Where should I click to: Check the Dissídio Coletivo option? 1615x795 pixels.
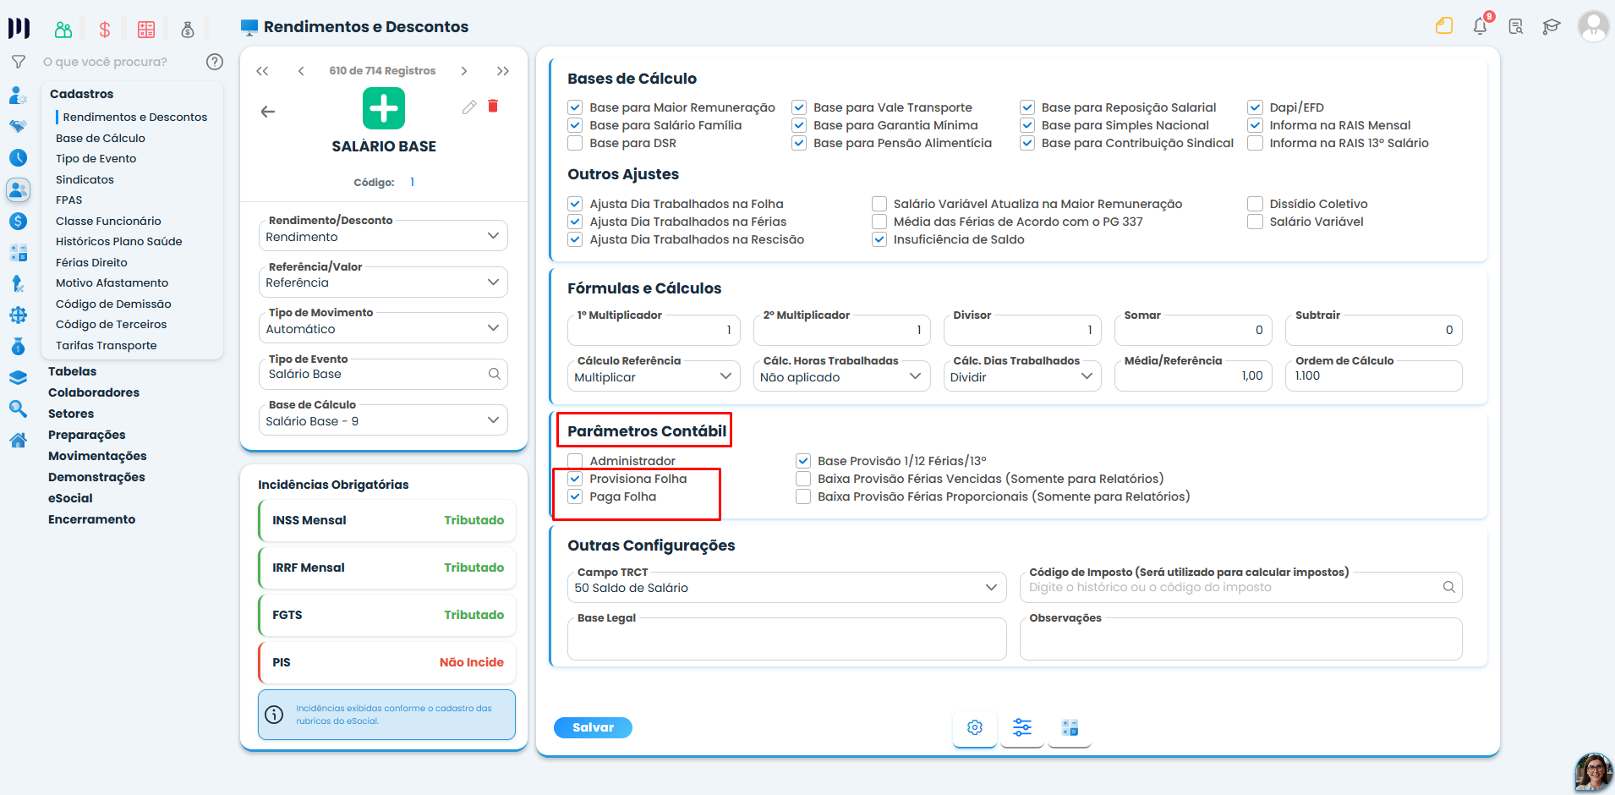pyautogui.click(x=1255, y=204)
